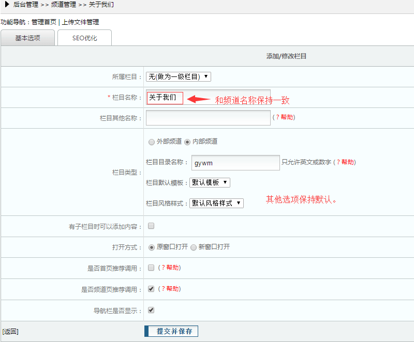Viewport: 414px width, 342px height.
Task: Open the 所属栏目 dropdown
Action: click(178, 76)
